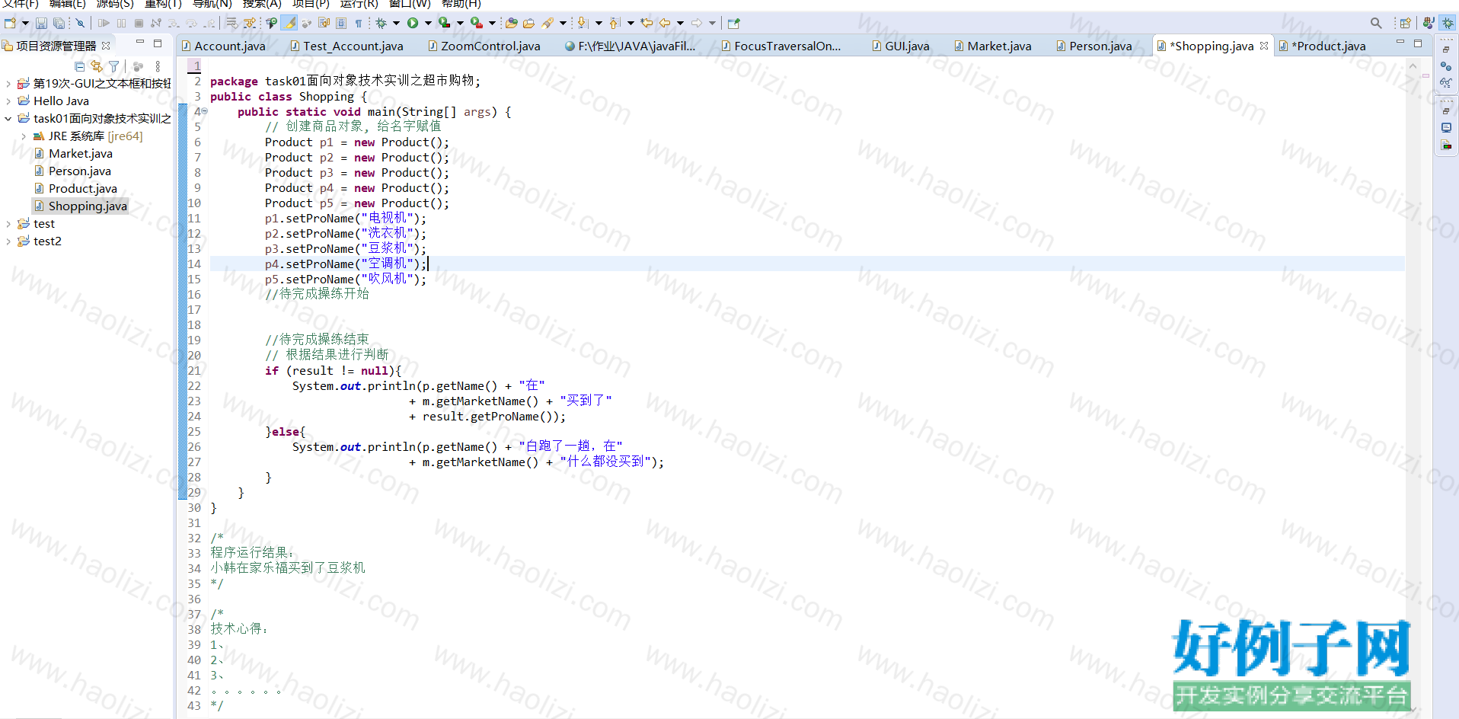Open project explorer filter funnel icon
The image size is (1459, 719).
tap(113, 66)
